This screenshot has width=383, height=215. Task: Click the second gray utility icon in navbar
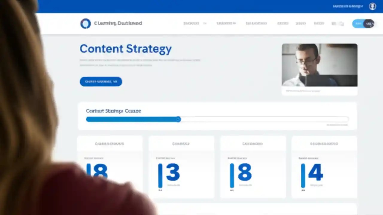(x=341, y=23)
